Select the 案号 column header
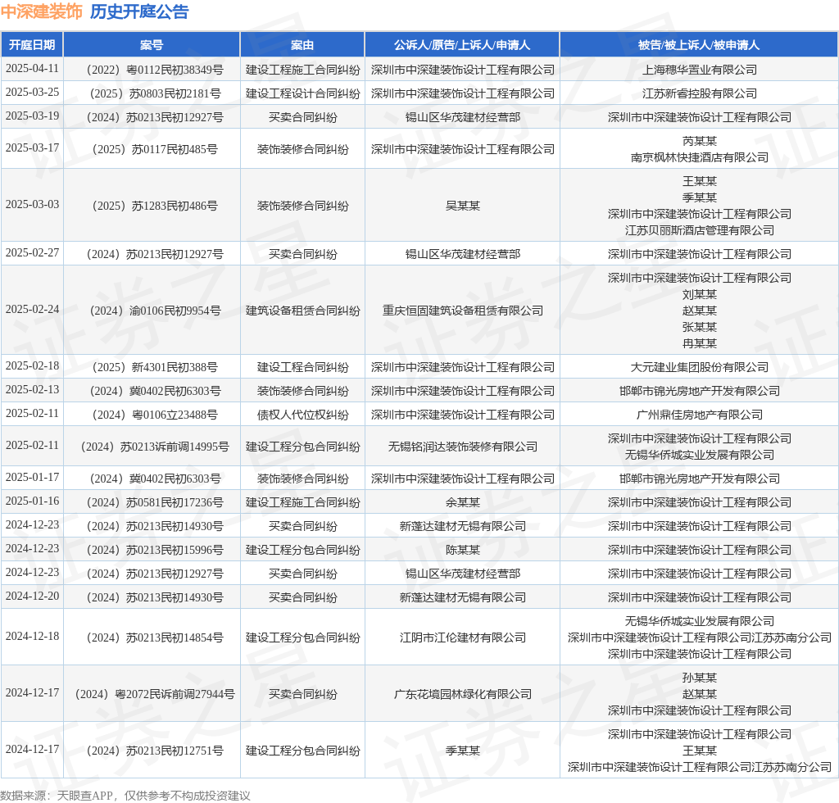Screen dimensions: 839x803 pos(152,45)
